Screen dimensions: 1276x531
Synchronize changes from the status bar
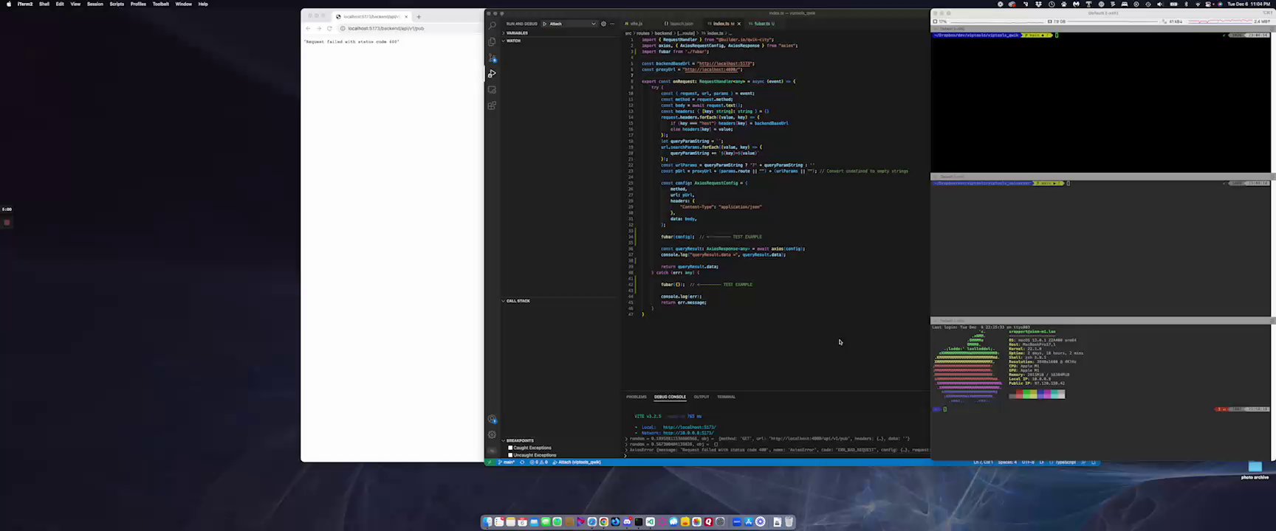[522, 462]
